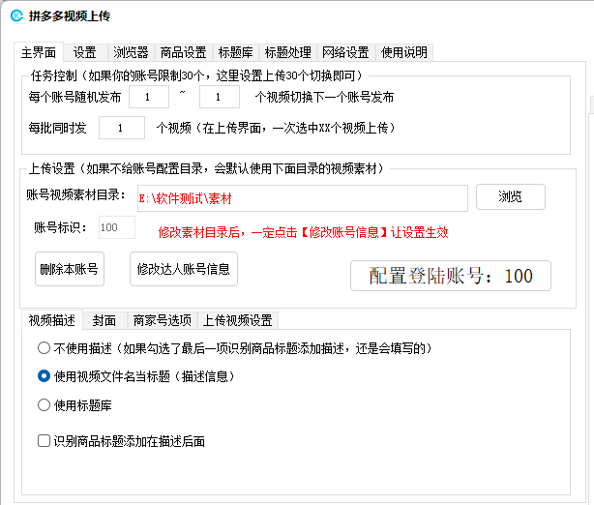Click the app logo icon beside 拼多多视频上传

[17, 15]
